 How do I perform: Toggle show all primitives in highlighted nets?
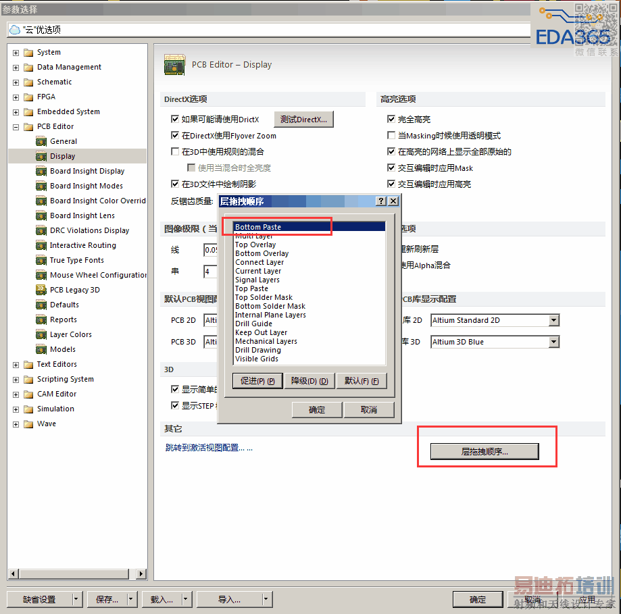[x=391, y=151]
